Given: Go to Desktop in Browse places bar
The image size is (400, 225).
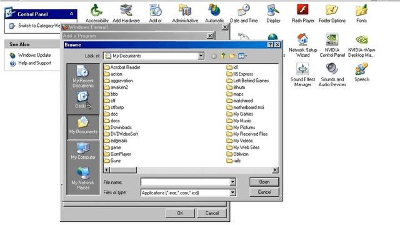Looking at the screenshot, I should point(83,100).
